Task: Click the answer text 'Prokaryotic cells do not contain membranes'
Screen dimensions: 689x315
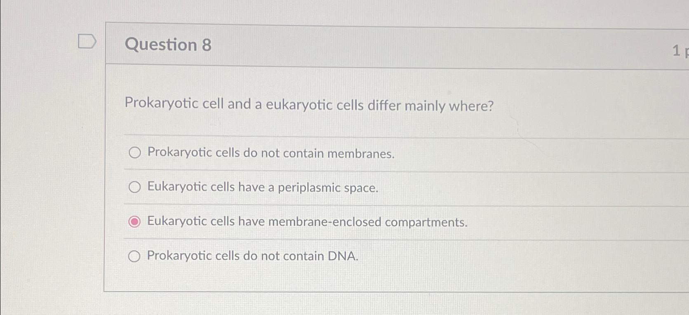Action: [270, 153]
